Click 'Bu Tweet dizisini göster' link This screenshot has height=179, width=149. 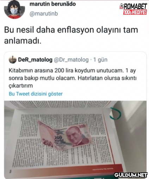(36, 94)
